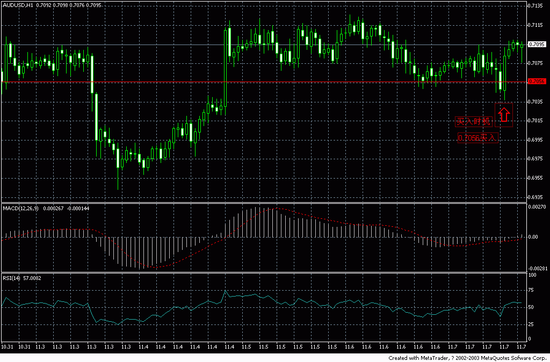550x362 pixels.
Task: Select the MACD(12,26,9) indicator label
Action: 21,208
